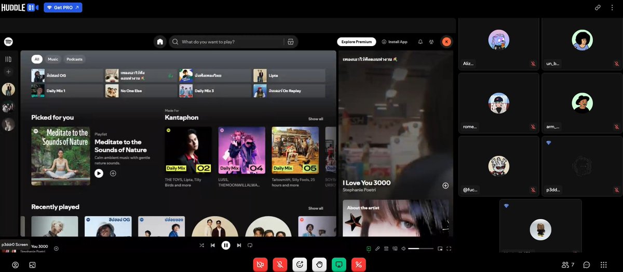Open the meeting chat
Viewport: 623px width, 272px height.
[587, 265]
